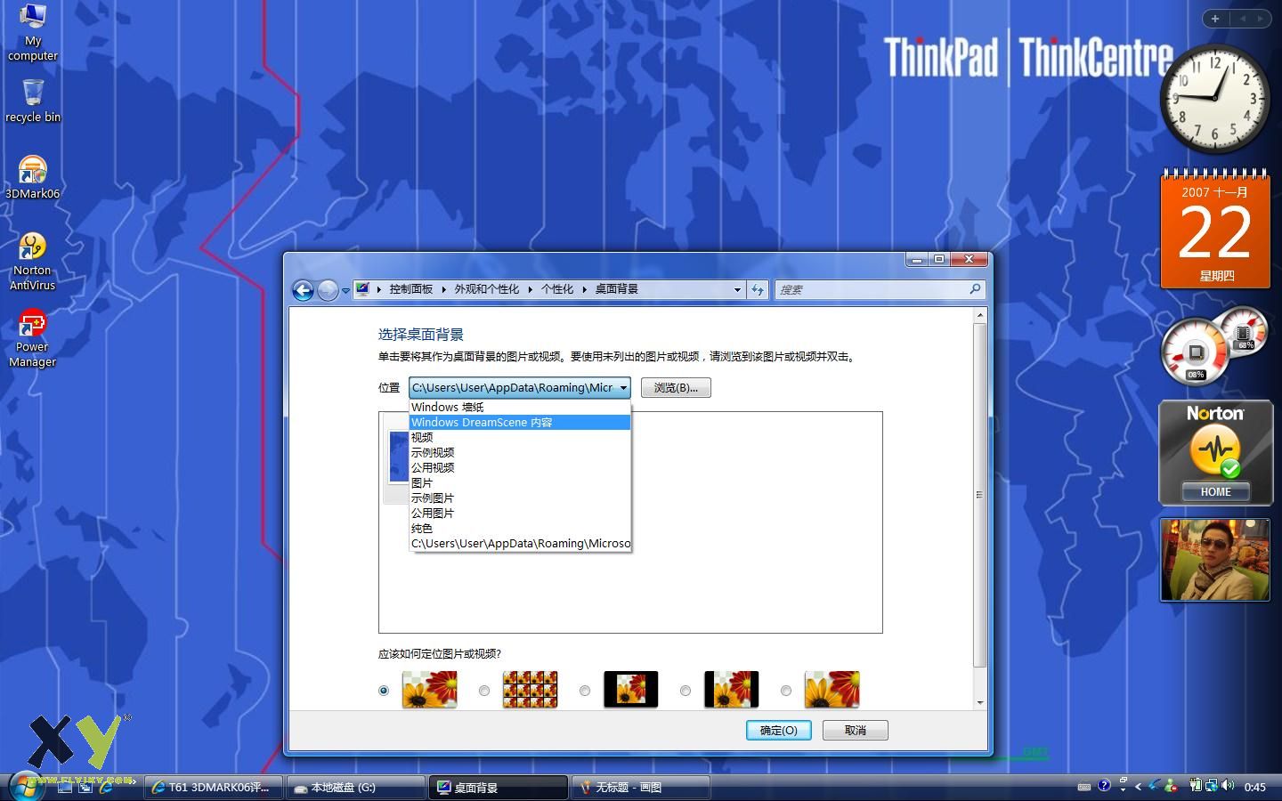1282x801 pixels.
Task: Choose the C:\Users\User\AppData path list entry
Action: [520, 544]
